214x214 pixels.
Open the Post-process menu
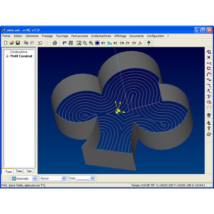(x=79, y=36)
